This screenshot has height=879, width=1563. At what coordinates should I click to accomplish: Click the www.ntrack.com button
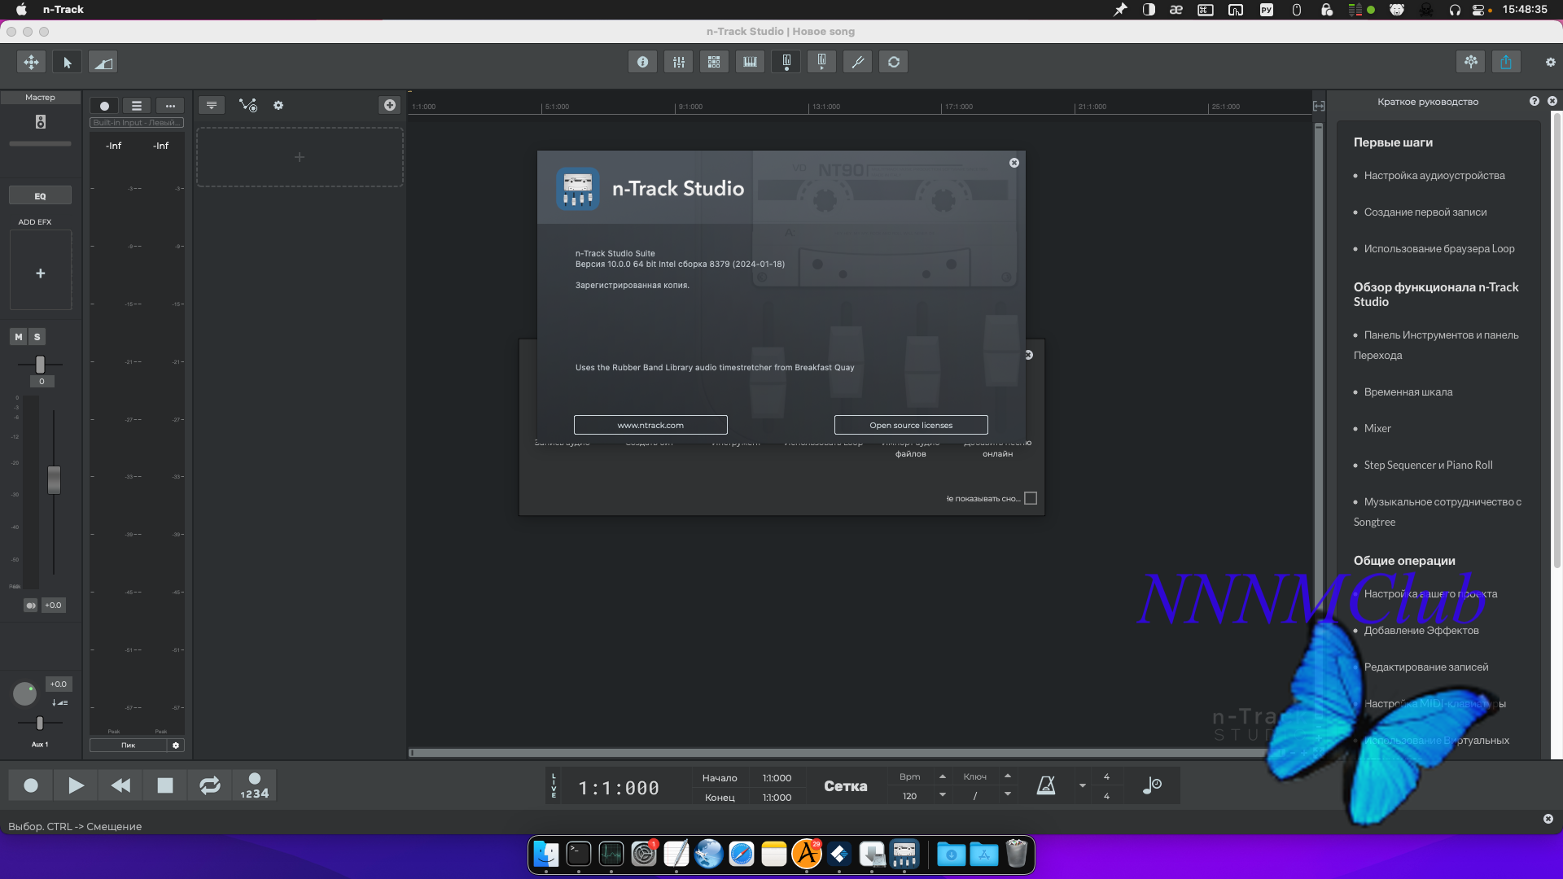tap(650, 425)
